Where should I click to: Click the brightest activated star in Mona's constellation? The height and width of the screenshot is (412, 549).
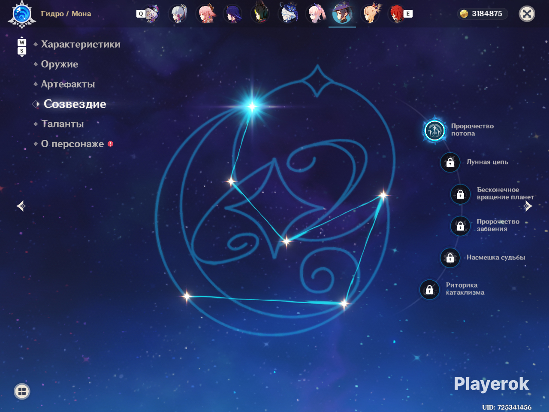(x=252, y=106)
